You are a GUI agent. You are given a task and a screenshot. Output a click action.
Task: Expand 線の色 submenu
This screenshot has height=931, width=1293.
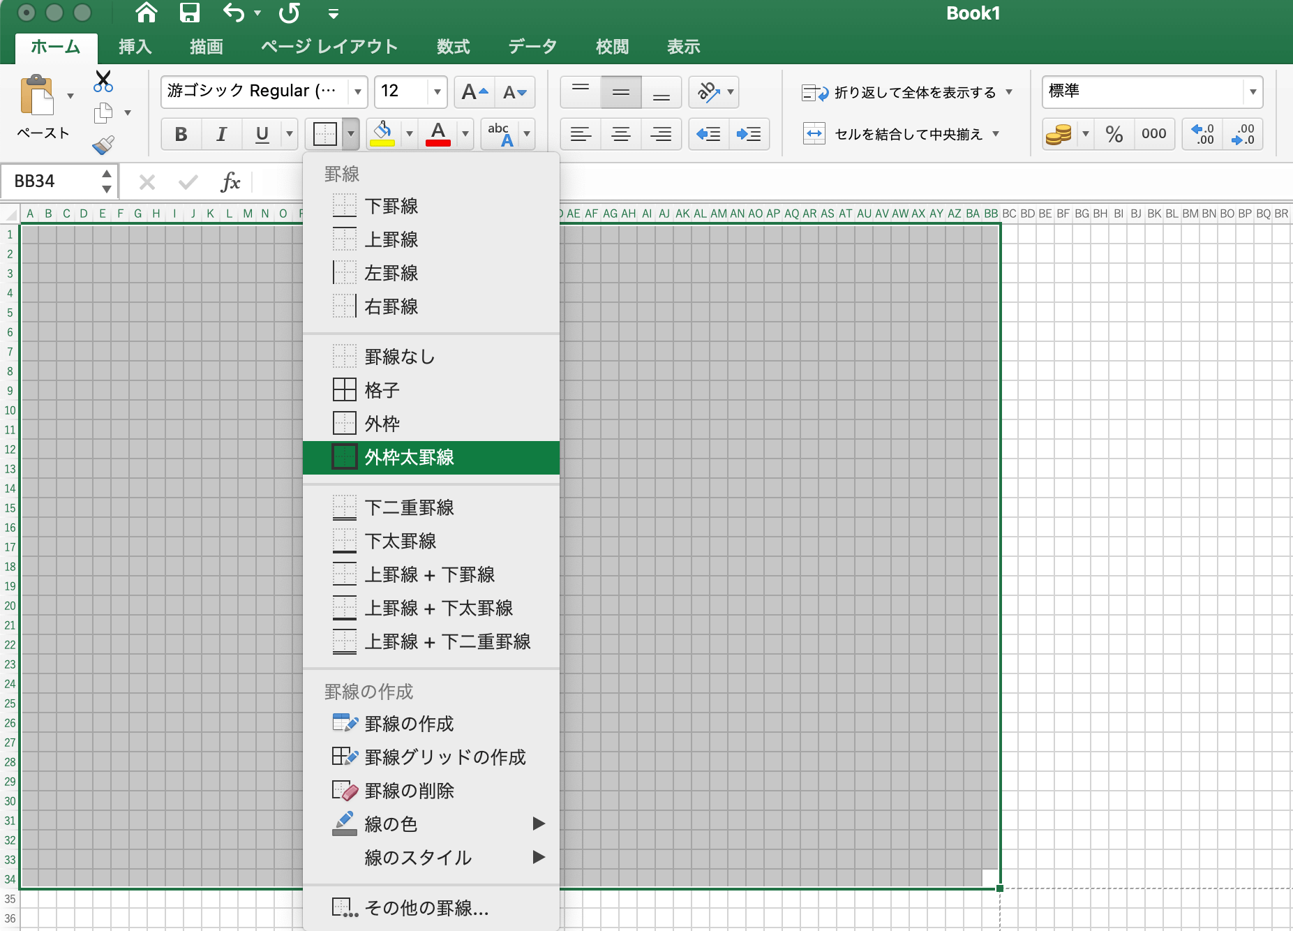click(431, 824)
